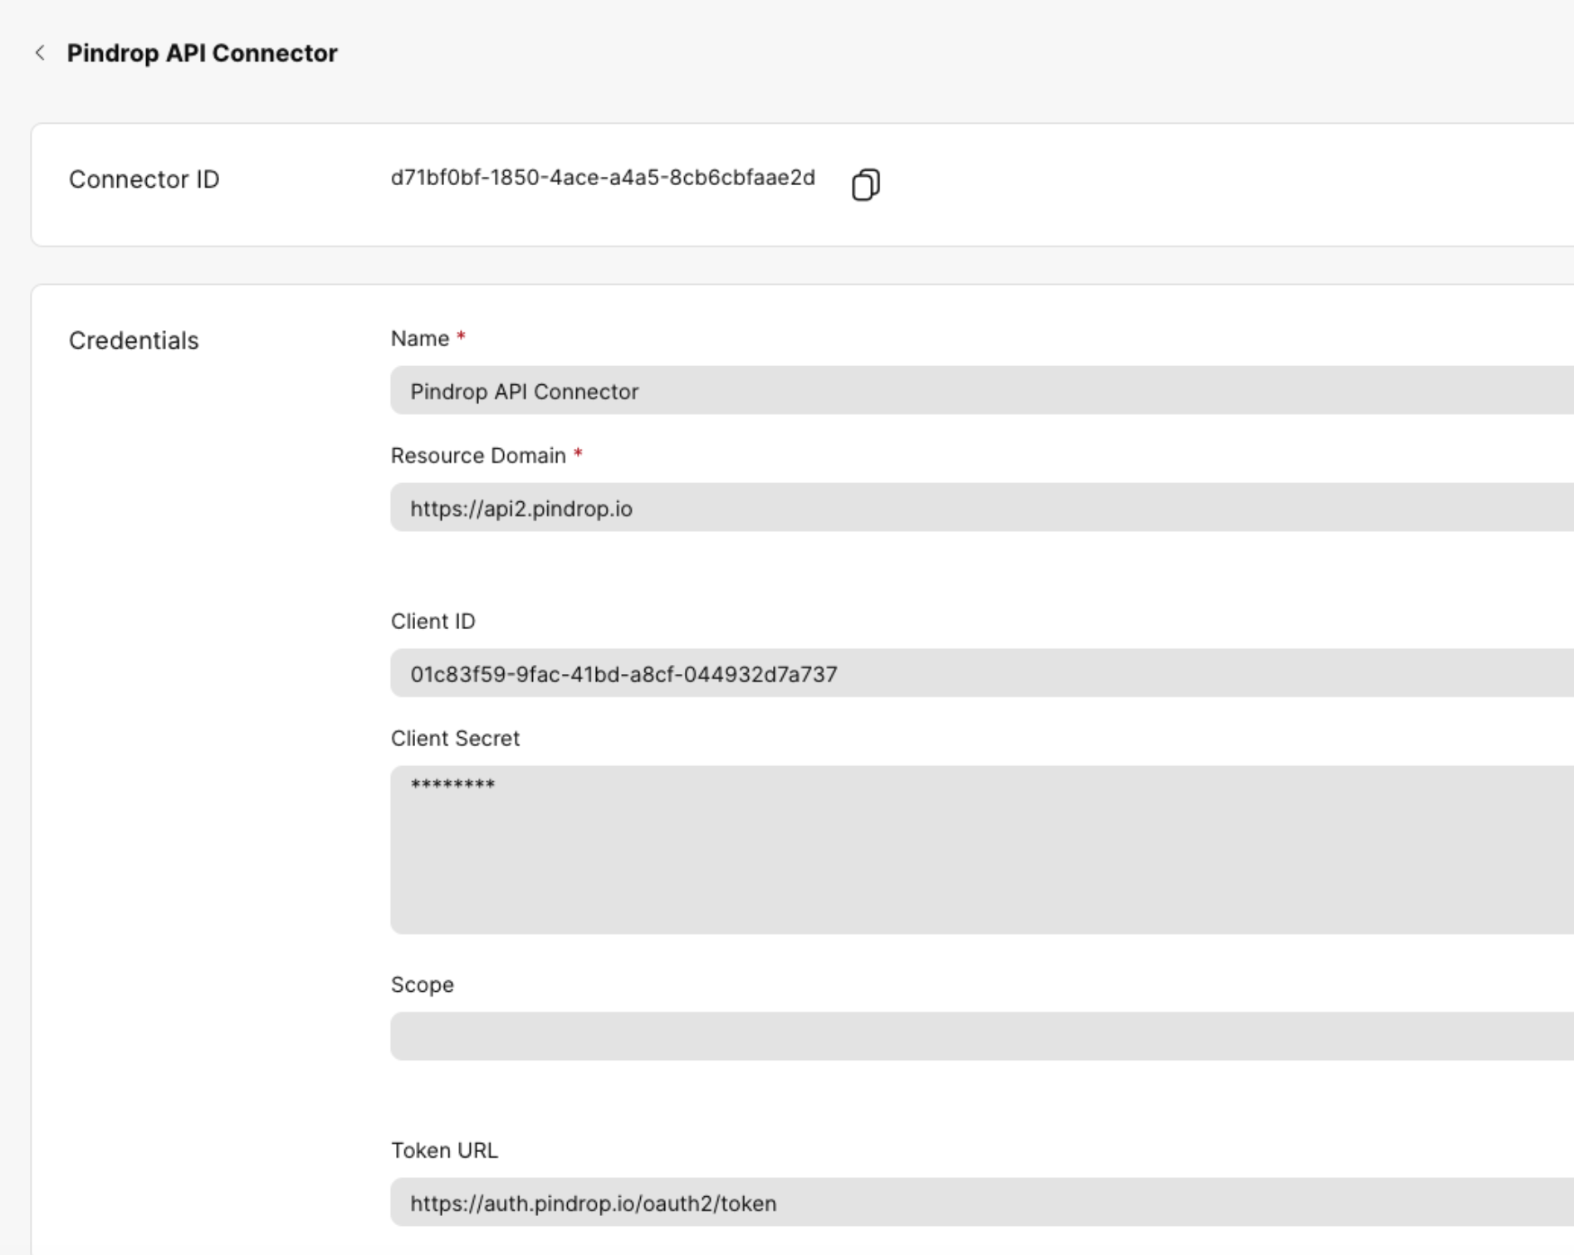
Task: Click the Resource Domain label
Action: coord(478,456)
